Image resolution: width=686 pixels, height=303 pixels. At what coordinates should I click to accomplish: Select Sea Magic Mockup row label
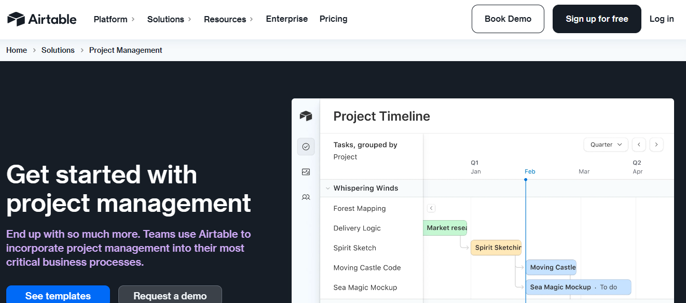[365, 287]
